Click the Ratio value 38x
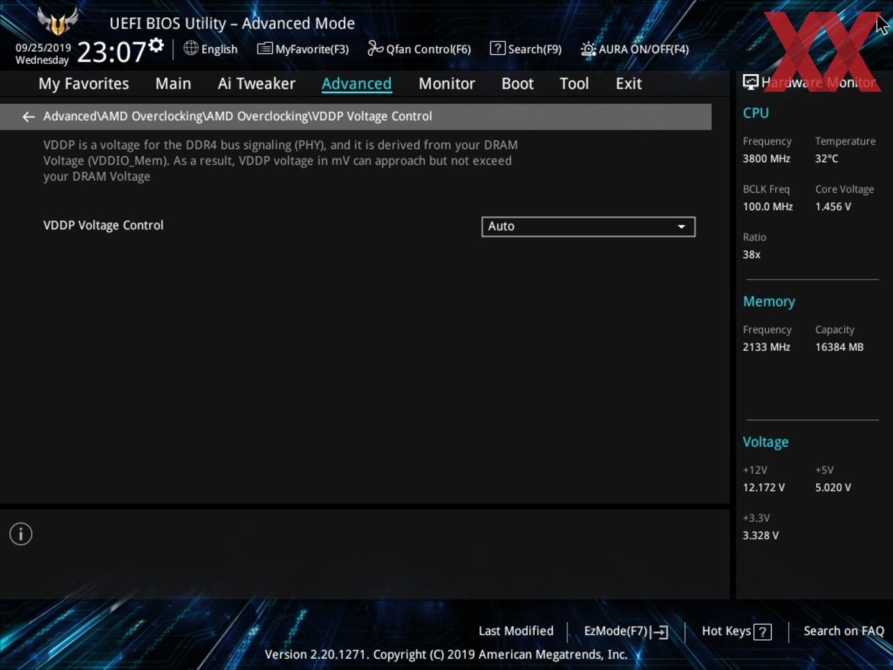This screenshot has width=893, height=670. [751, 254]
